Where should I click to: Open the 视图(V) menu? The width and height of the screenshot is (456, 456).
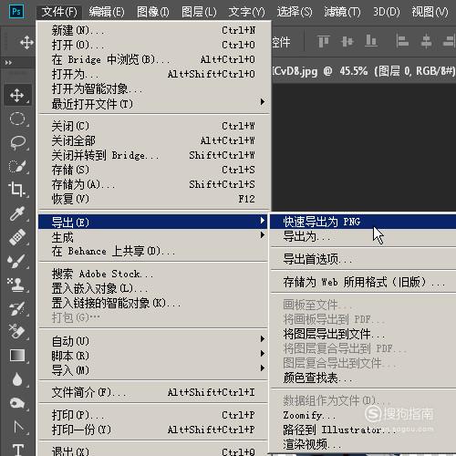(x=430, y=12)
